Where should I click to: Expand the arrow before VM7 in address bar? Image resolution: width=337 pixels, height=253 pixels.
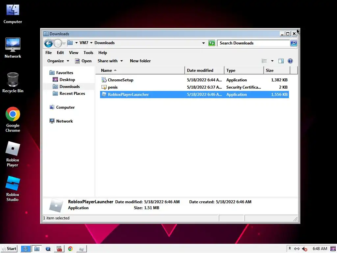tap(76, 43)
